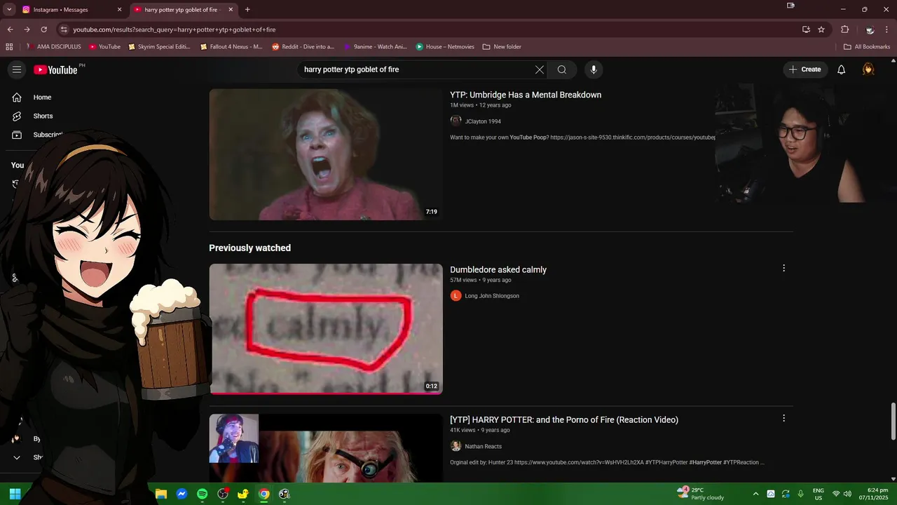Open the weather widget showing 29°C

[x=701, y=494]
